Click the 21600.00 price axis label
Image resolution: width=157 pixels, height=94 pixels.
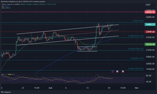(150, 50)
